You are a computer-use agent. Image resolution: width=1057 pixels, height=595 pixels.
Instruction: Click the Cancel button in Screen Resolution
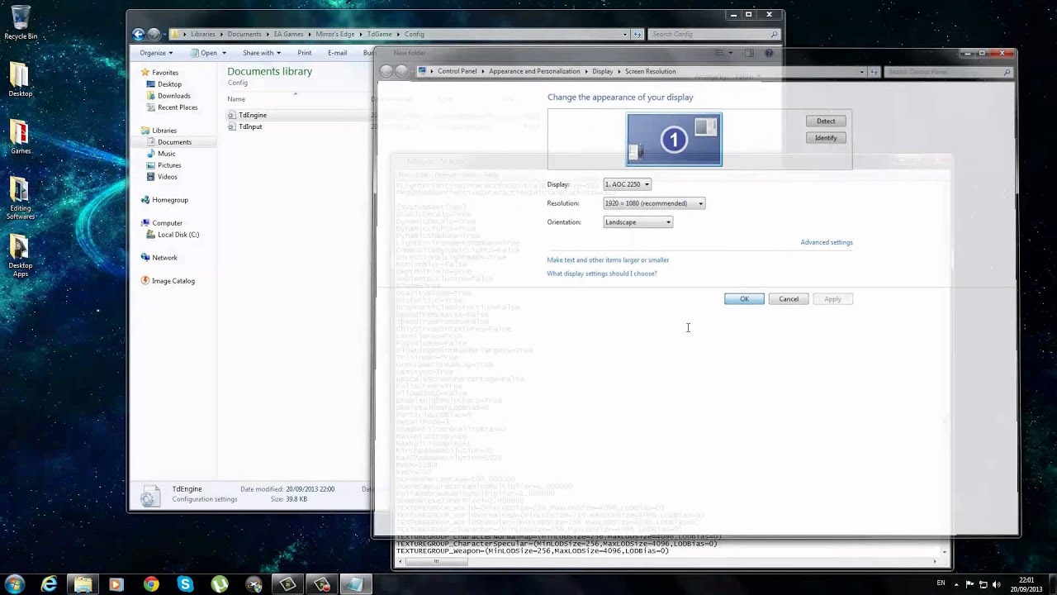pyautogui.click(x=789, y=299)
